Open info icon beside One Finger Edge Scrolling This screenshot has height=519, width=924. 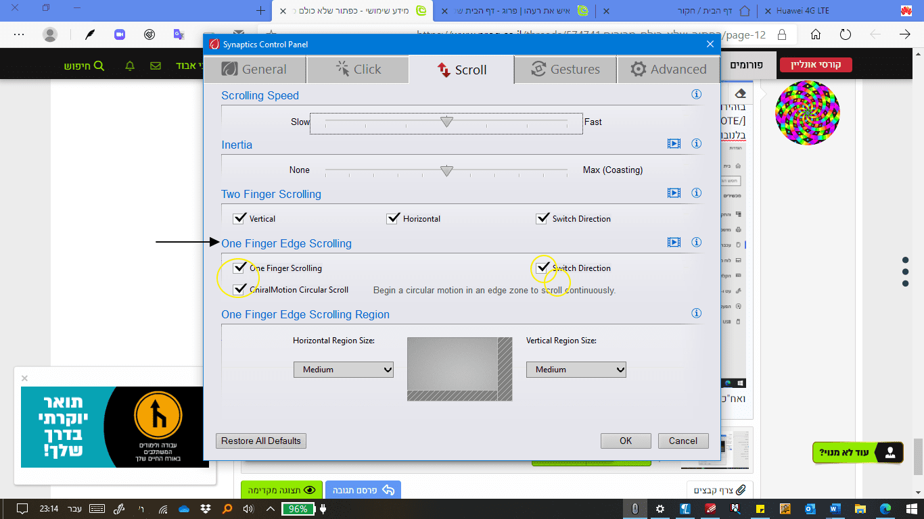(696, 243)
